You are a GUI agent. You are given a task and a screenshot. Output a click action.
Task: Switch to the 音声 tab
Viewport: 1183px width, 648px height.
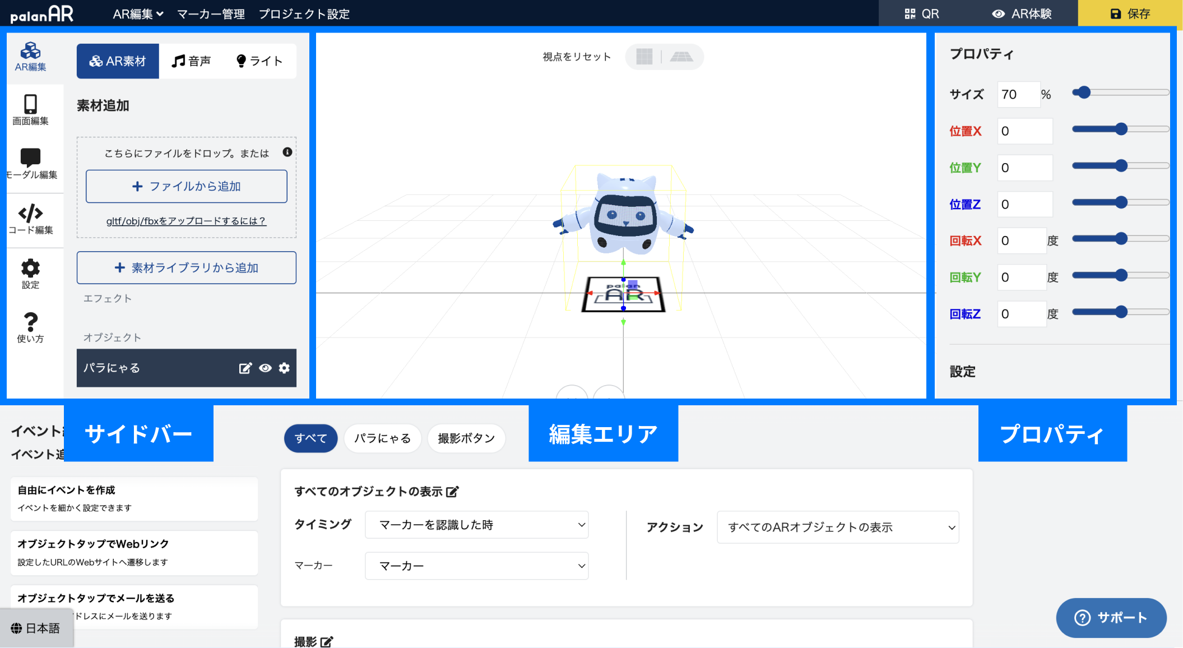point(192,61)
